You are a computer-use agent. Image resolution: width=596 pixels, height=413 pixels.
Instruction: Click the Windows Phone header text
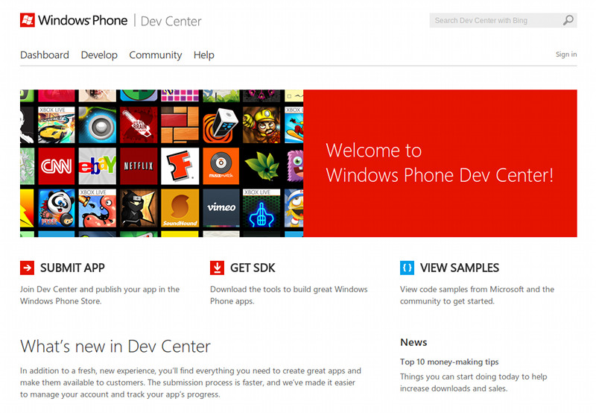tap(83, 20)
